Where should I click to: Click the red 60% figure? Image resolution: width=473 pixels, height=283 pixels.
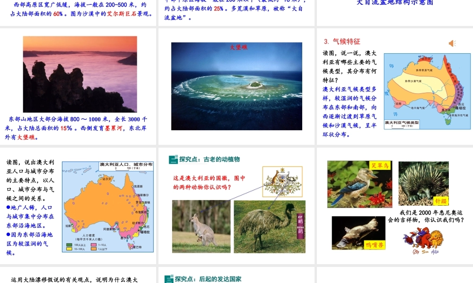(58, 14)
